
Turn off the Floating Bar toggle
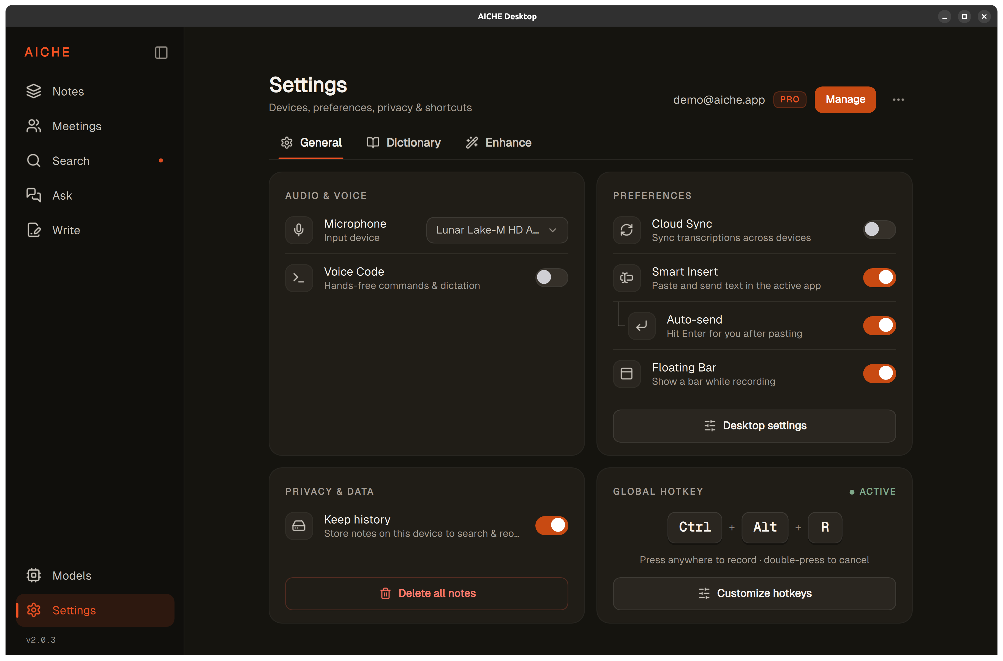click(879, 373)
